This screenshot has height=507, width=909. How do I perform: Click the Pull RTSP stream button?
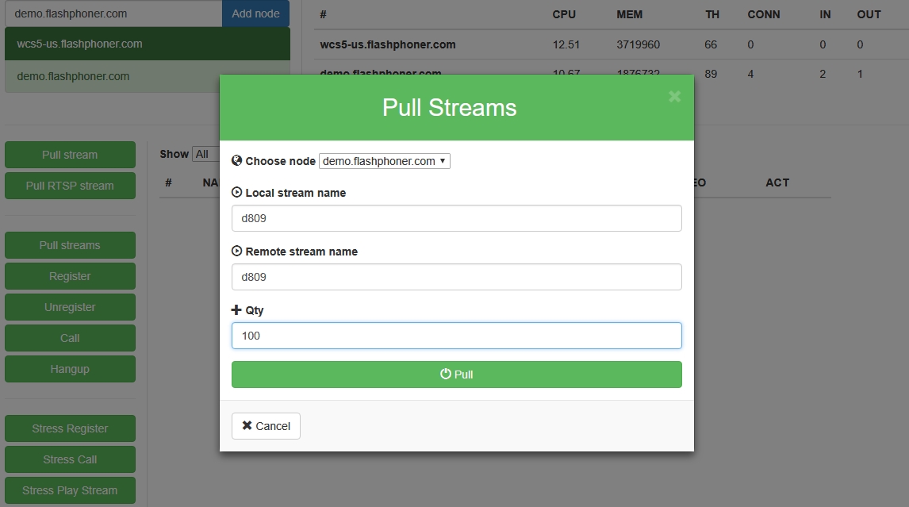tap(70, 186)
